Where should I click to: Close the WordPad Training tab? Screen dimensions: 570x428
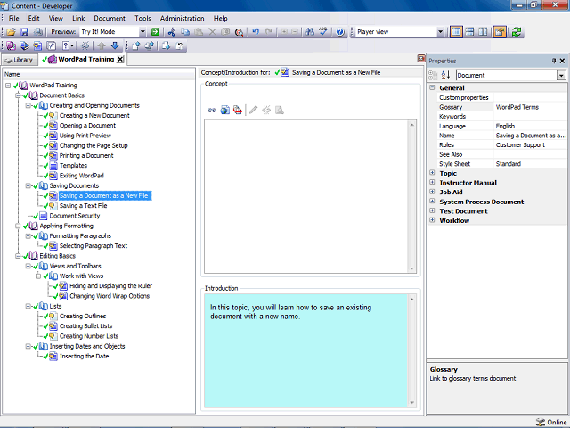tap(120, 60)
